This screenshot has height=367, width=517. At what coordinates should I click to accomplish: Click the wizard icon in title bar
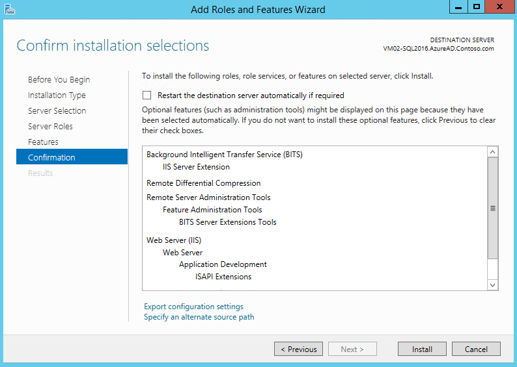(x=8, y=8)
